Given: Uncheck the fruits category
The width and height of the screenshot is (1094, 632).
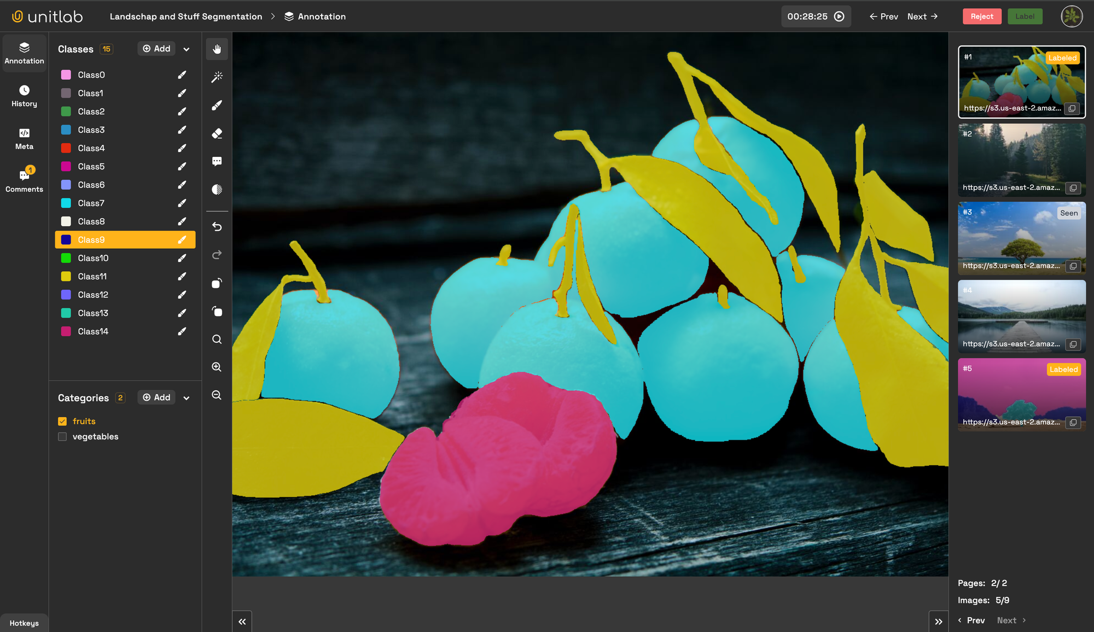Looking at the screenshot, I should tap(62, 421).
